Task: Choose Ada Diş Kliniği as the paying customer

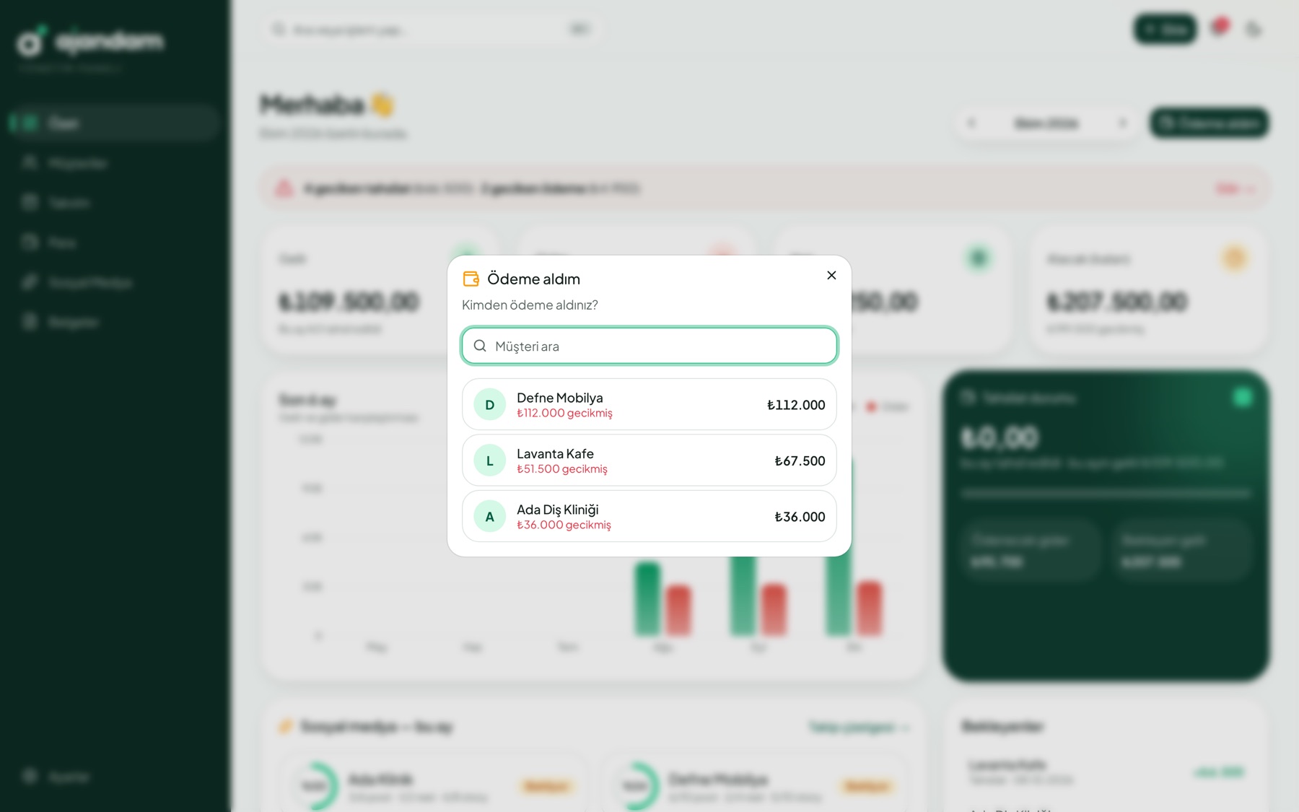Action: [649, 516]
